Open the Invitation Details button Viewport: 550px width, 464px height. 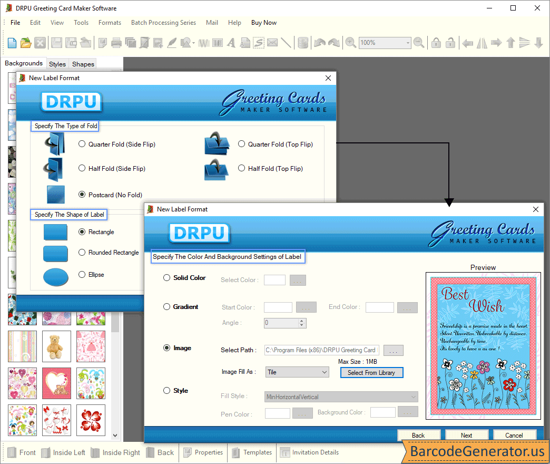pyautogui.click(x=309, y=452)
